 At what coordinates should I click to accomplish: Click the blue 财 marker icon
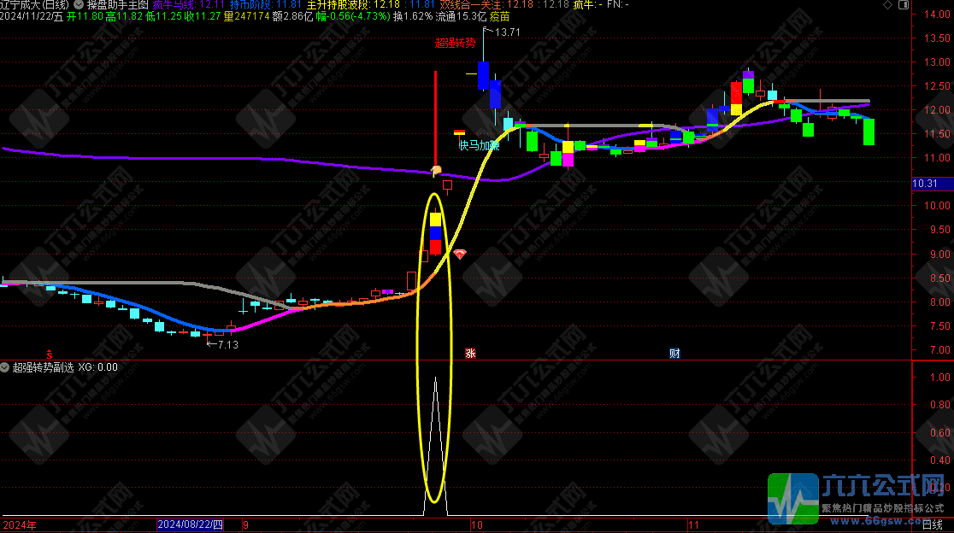(674, 353)
